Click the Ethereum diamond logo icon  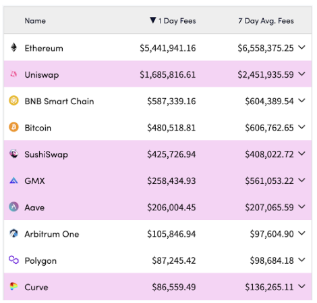pyautogui.click(x=13, y=47)
